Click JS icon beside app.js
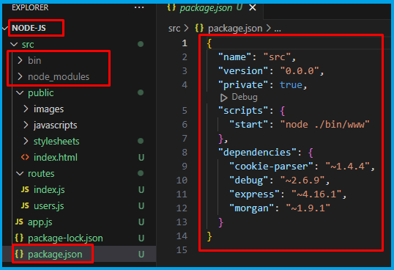This screenshot has height=270, width=394. (19, 222)
